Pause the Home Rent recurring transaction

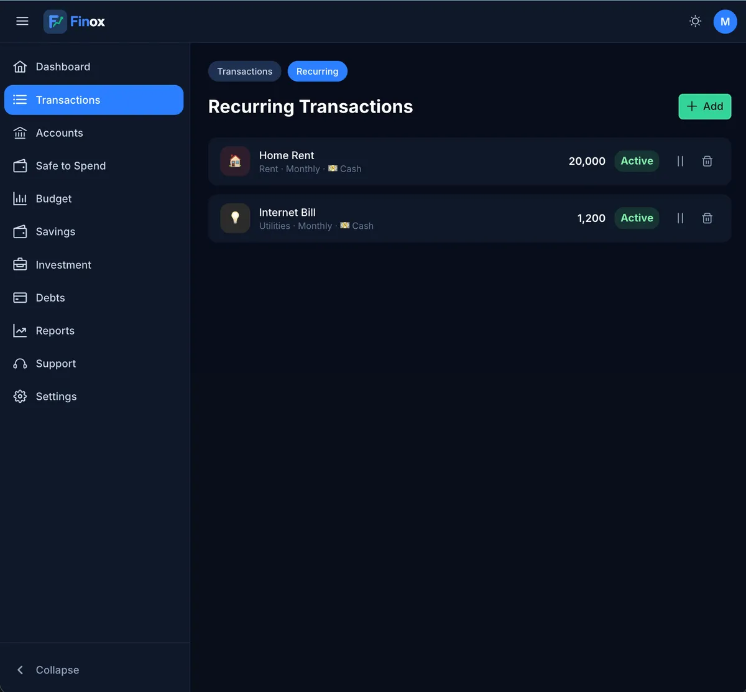(x=680, y=161)
